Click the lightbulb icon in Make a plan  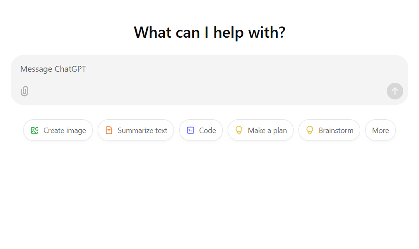[239, 131]
